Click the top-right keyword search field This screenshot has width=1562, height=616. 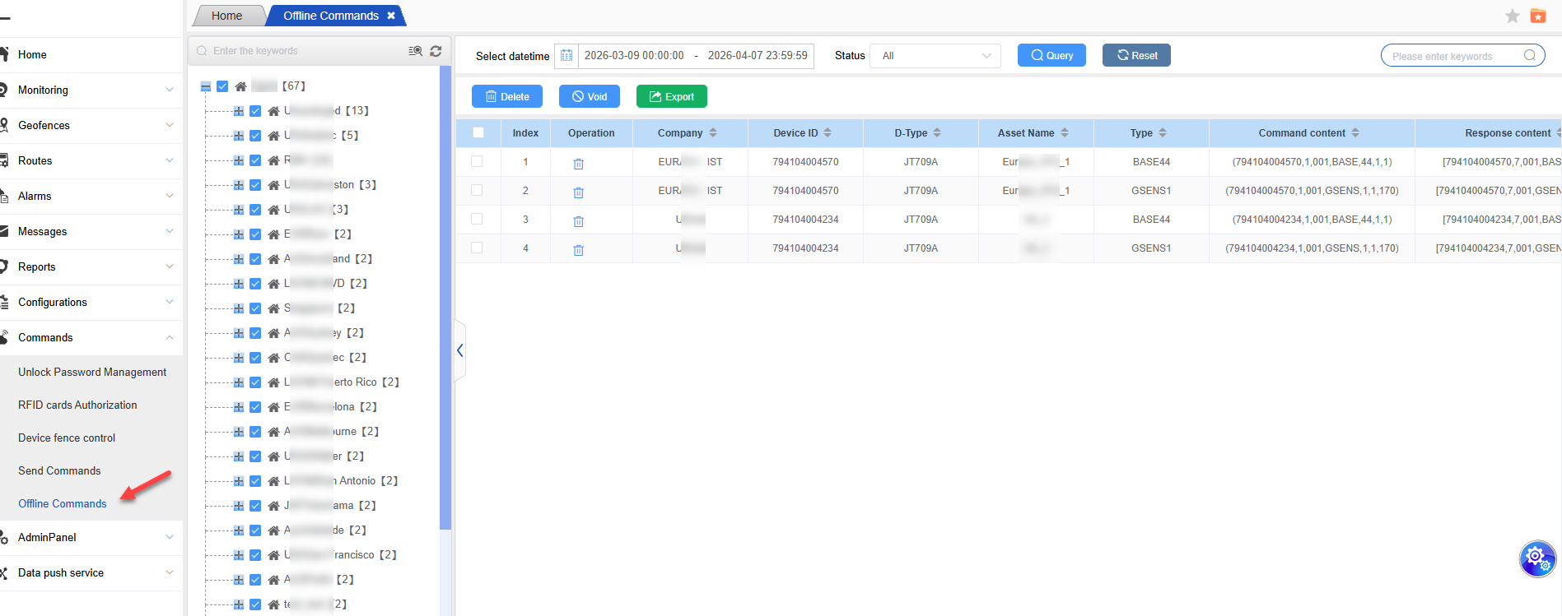pyautogui.click(x=1453, y=56)
